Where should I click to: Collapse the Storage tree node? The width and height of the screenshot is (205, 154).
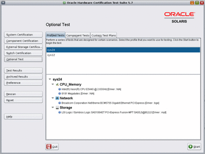click(53, 107)
